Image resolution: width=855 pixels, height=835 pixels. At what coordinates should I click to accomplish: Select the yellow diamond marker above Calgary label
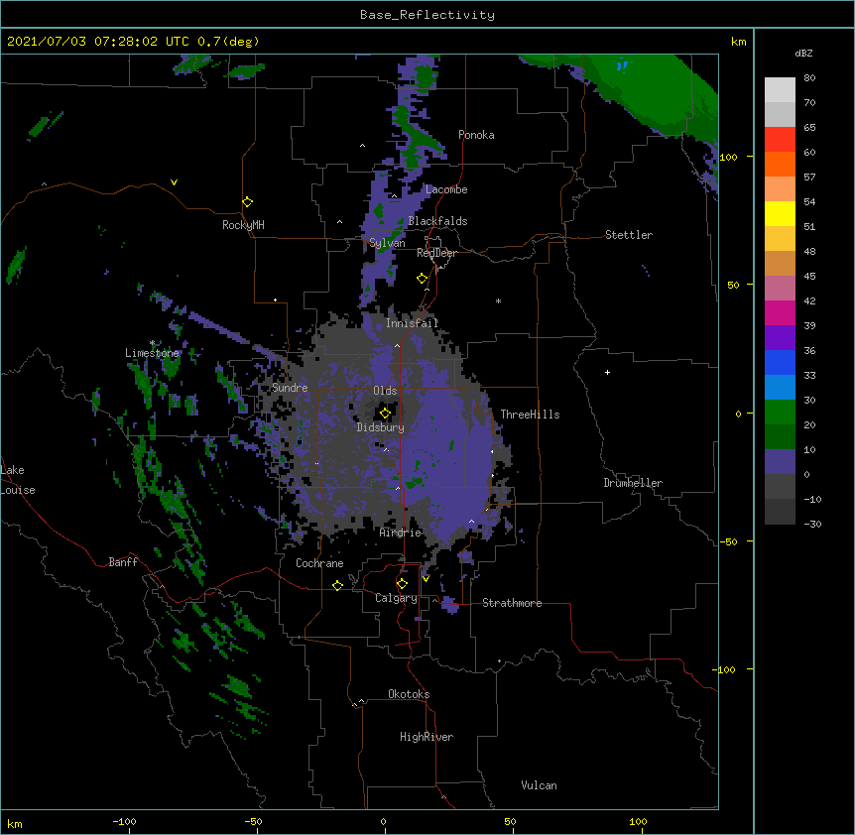(402, 584)
